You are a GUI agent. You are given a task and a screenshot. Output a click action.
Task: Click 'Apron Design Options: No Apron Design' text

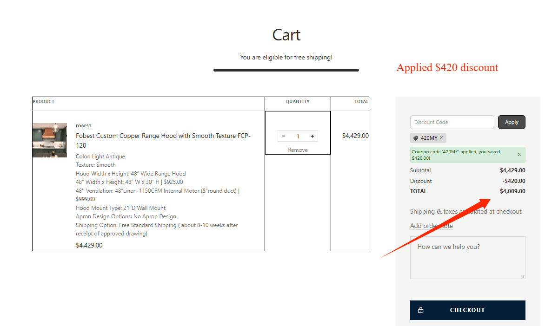[x=126, y=216]
